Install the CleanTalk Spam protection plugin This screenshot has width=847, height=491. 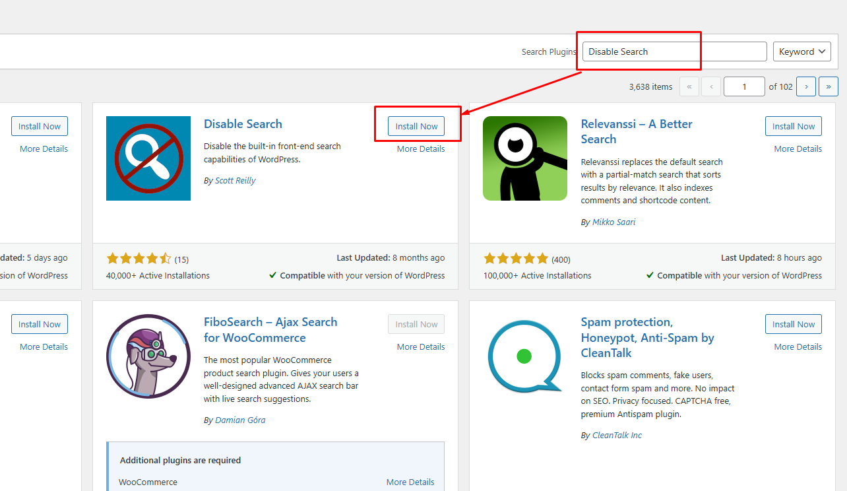tap(794, 324)
